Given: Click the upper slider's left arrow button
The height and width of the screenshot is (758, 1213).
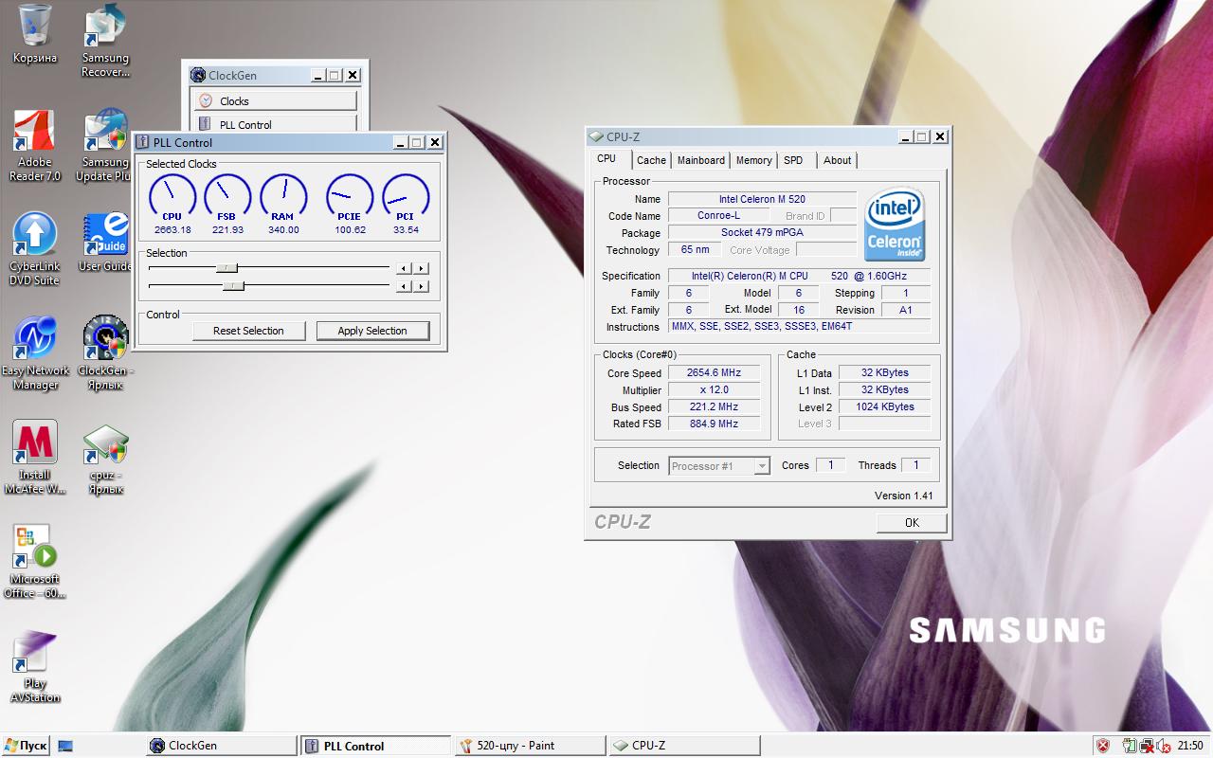Looking at the screenshot, I should 405,268.
